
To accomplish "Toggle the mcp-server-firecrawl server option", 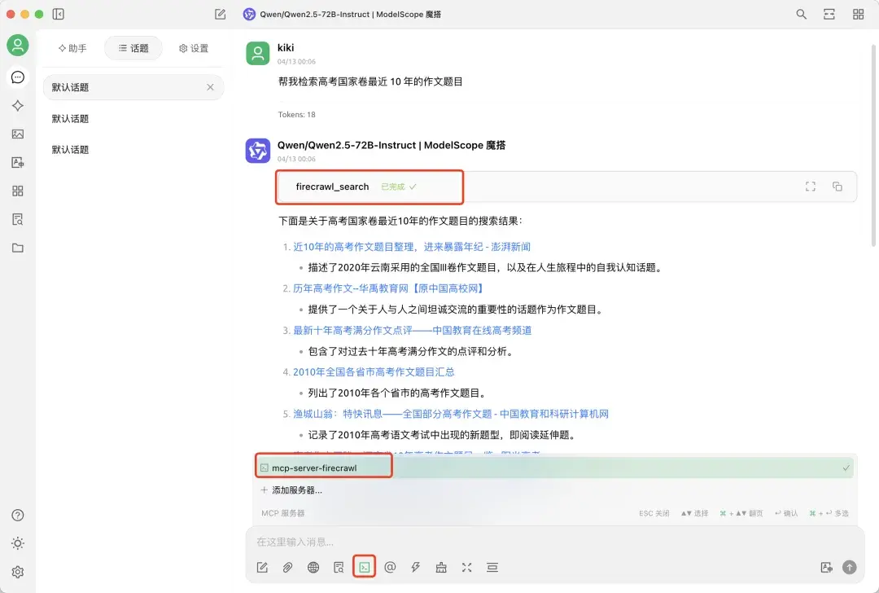I will coord(554,468).
